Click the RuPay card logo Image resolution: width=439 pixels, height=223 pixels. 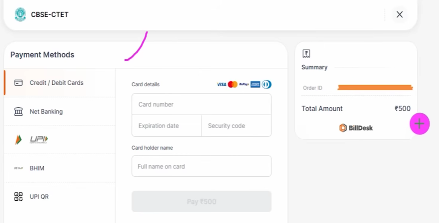click(244, 85)
